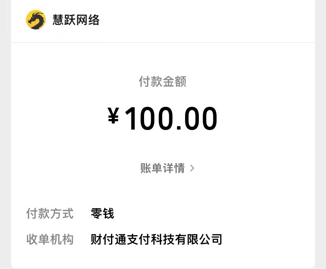This screenshot has height=269, width=326.
Task: Tap the 慧跃网络 dragon logo
Action: coord(36,20)
